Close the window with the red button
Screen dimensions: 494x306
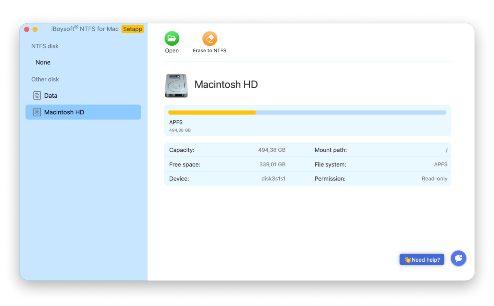(27, 29)
